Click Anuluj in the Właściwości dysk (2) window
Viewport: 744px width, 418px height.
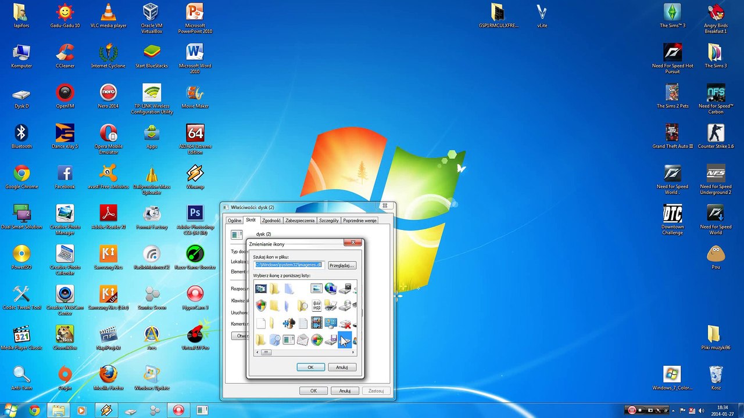[345, 391]
